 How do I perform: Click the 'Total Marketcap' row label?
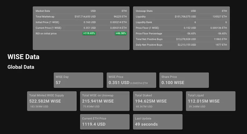pyautogui.click(x=45, y=17)
